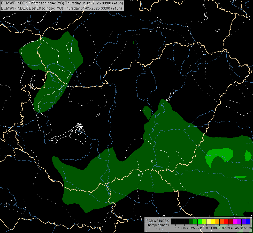The image size is (253, 233).
Task: Click legend tick value 5
Action: pyautogui.click(x=175, y=228)
